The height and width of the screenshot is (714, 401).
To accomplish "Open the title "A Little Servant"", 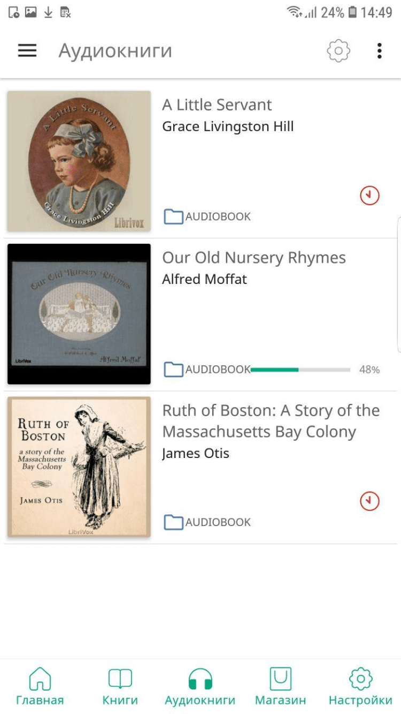I will tap(217, 105).
